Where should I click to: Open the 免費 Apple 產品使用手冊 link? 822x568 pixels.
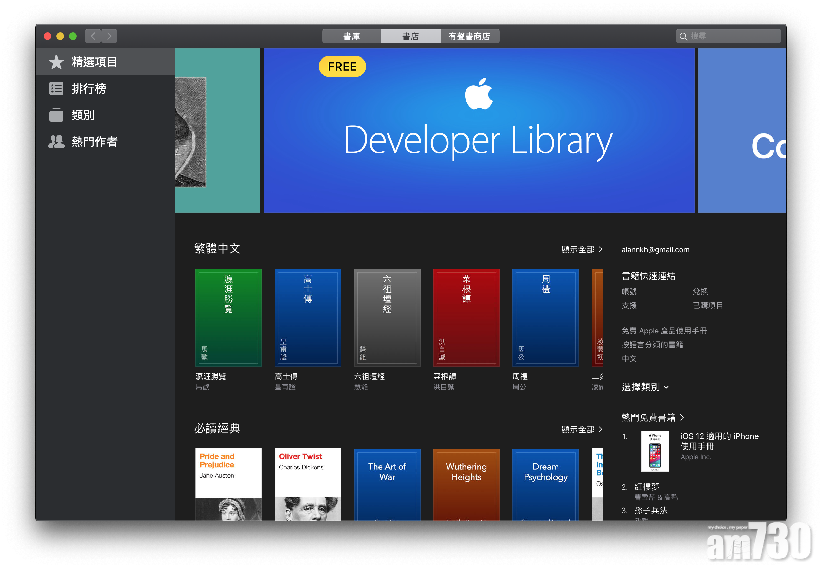pos(664,331)
